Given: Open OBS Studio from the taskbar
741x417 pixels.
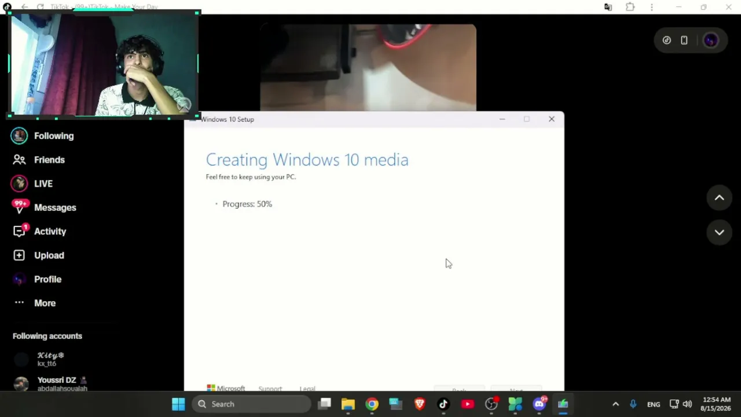Looking at the screenshot, I should 491,404.
